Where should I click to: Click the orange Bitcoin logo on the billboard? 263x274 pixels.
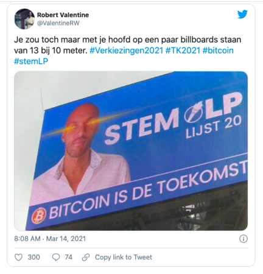(38, 216)
